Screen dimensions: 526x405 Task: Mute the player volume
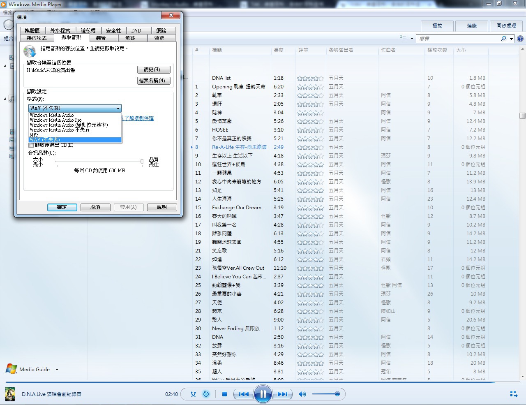(302, 394)
